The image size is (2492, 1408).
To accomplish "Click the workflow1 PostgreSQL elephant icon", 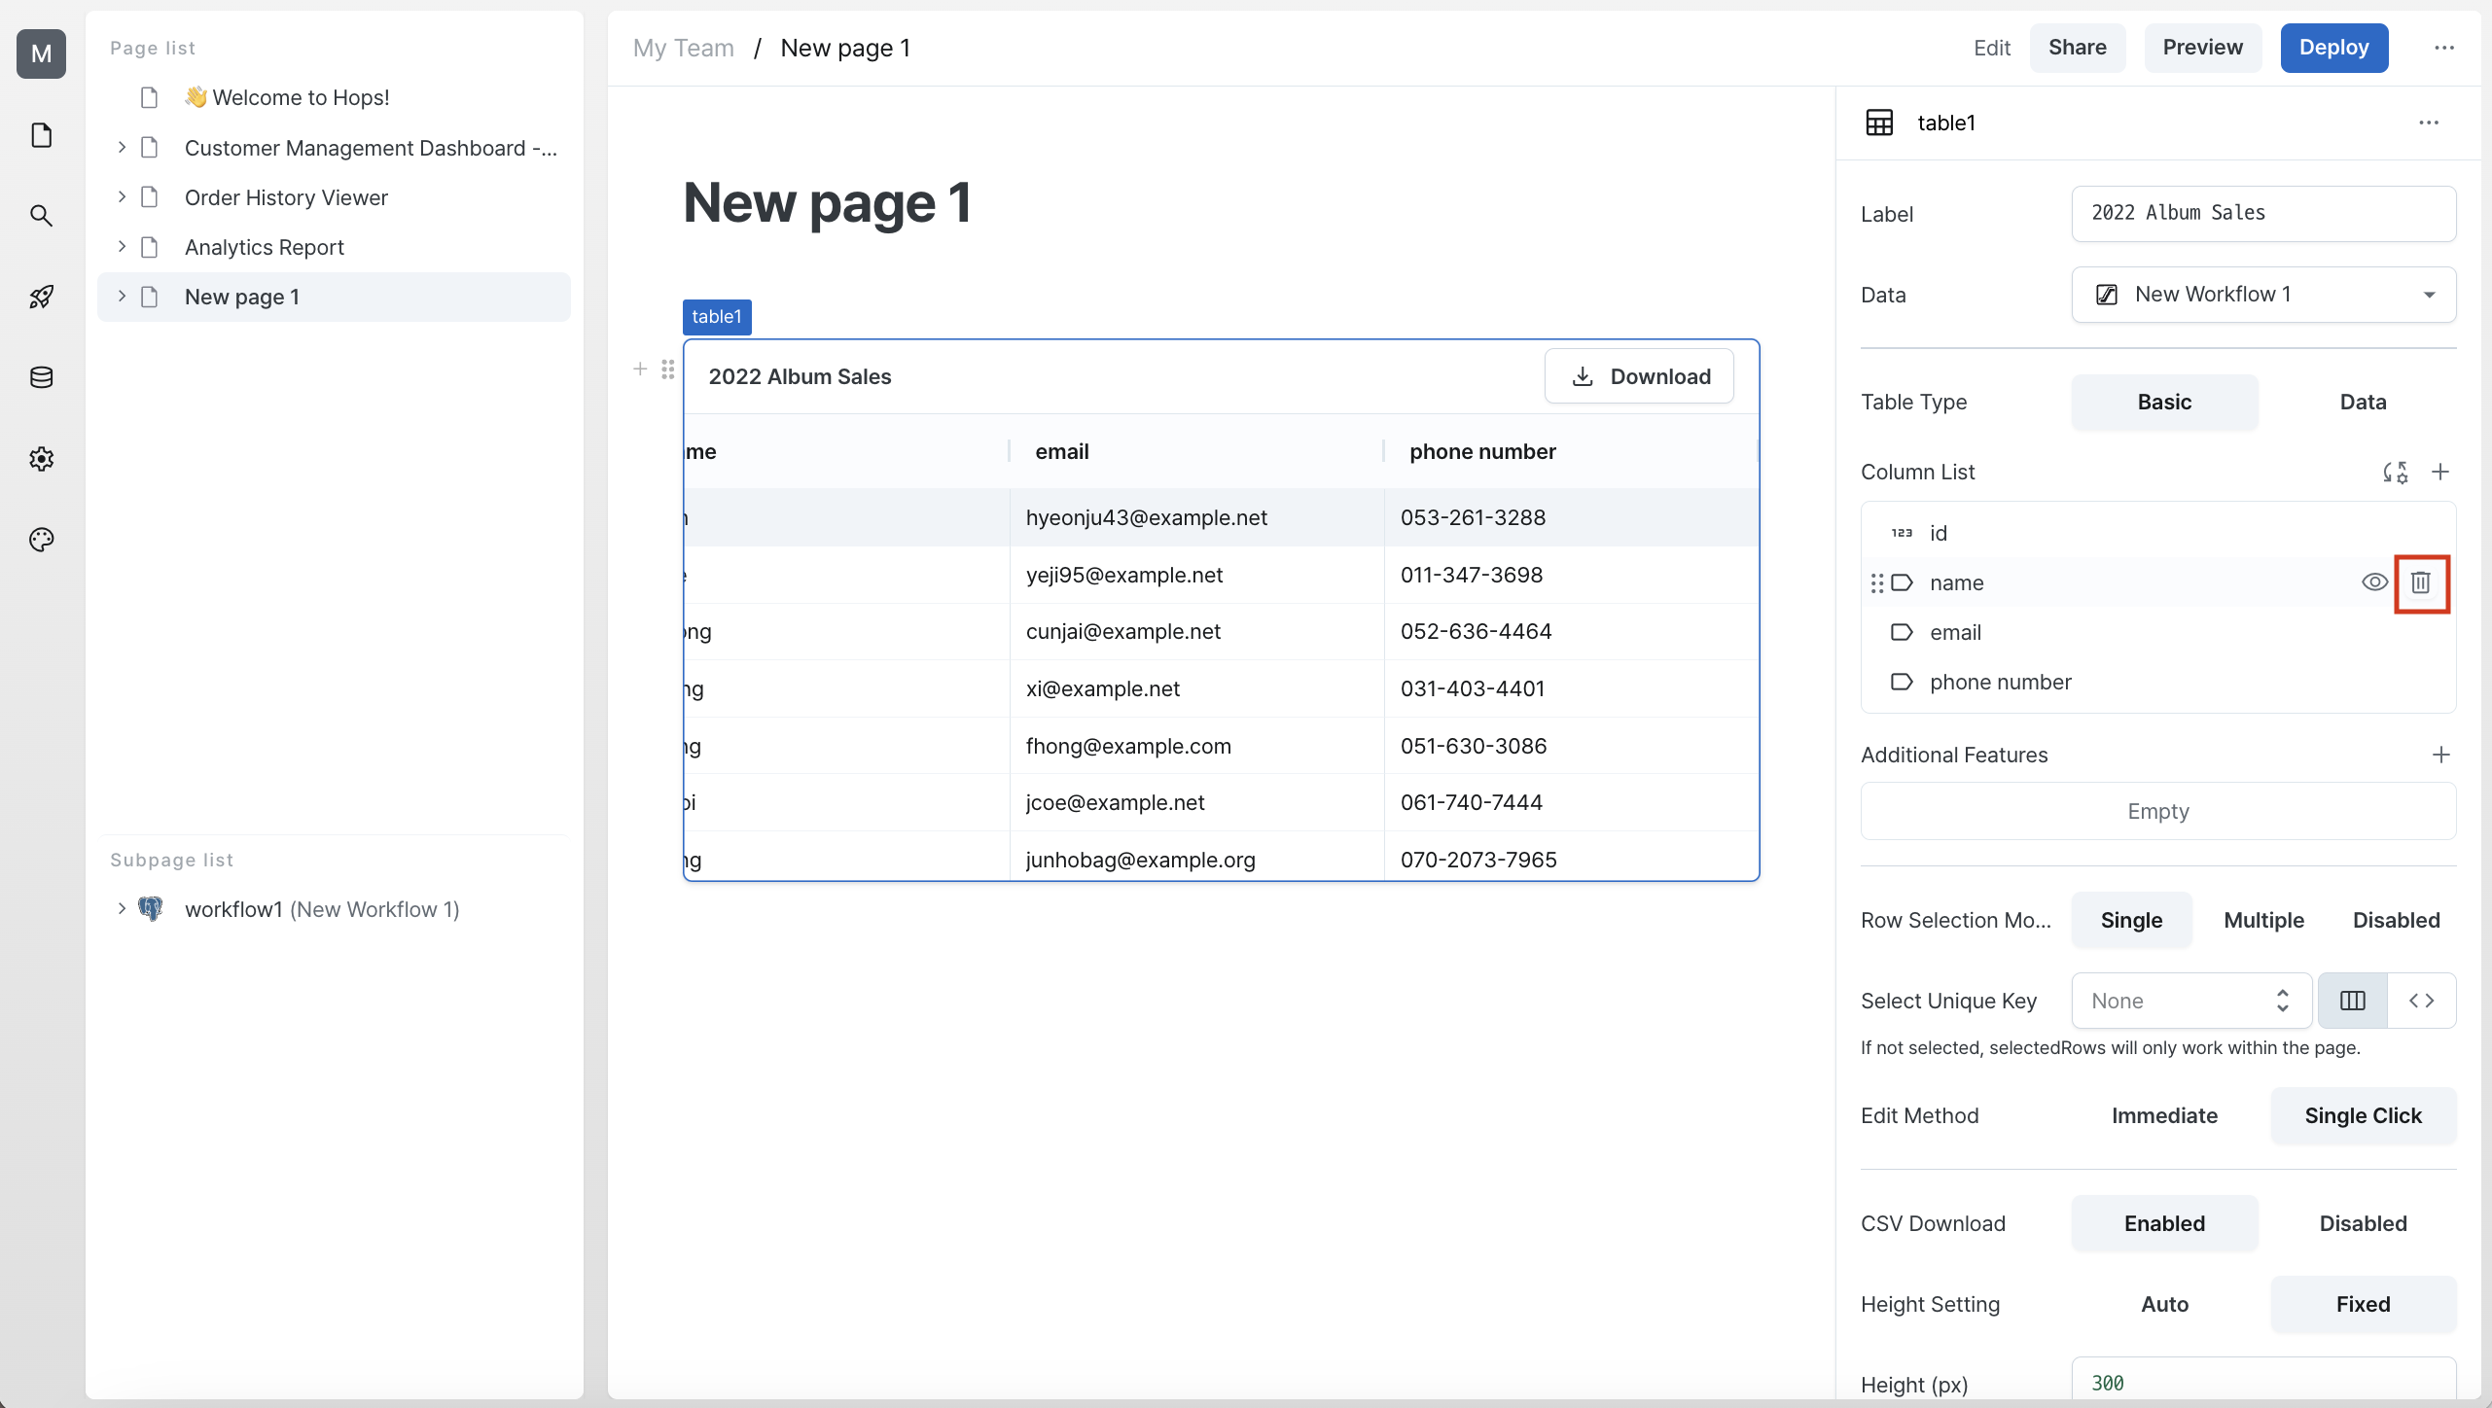I will pyautogui.click(x=151, y=909).
